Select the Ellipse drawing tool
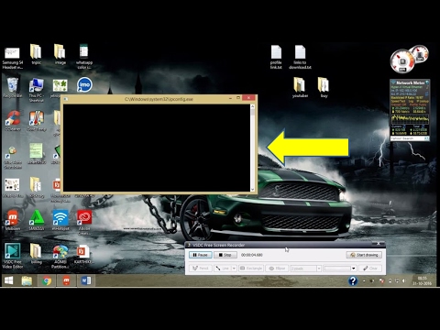 tap(277, 268)
